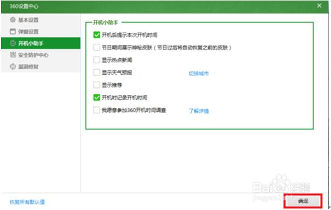
Task: Open the 漏洞修复 sidebar section
Action: click(40, 67)
